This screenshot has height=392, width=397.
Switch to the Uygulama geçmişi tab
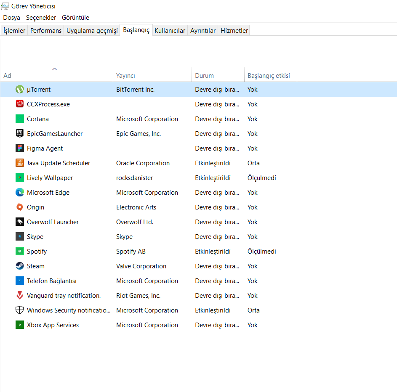coord(92,30)
